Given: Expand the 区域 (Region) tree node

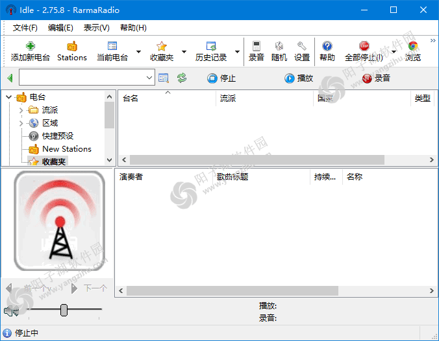Looking at the screenshot, I should tap(21, 123).
